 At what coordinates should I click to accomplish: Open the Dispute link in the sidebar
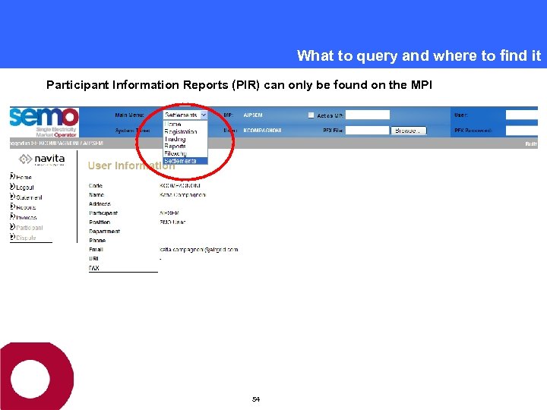26,238
